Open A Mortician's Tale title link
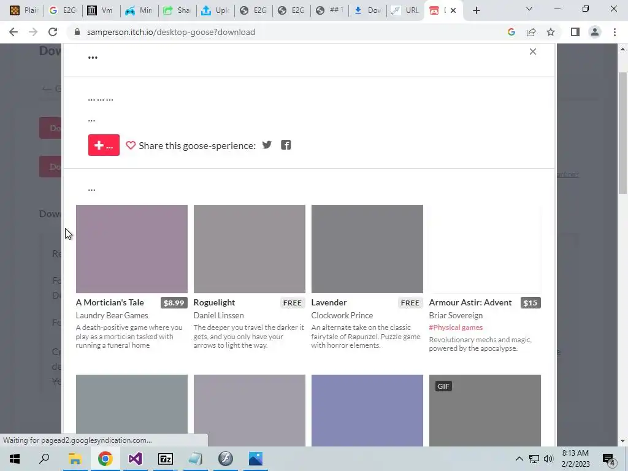The width and height of the screenshot is (628, 471). [110, 302]
